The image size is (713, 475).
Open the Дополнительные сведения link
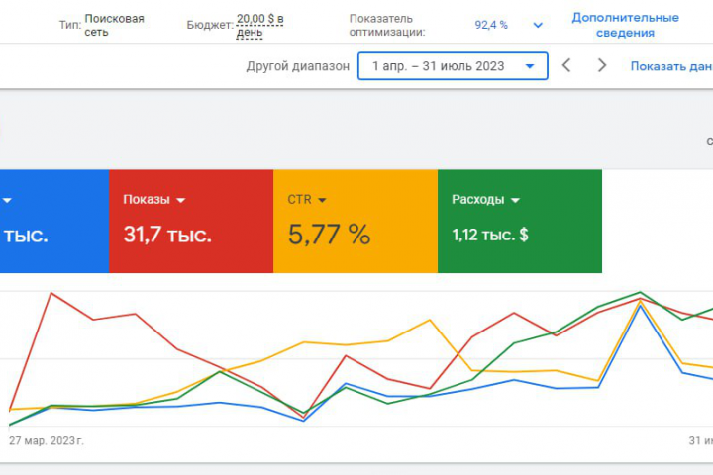(x=625, y=25)
